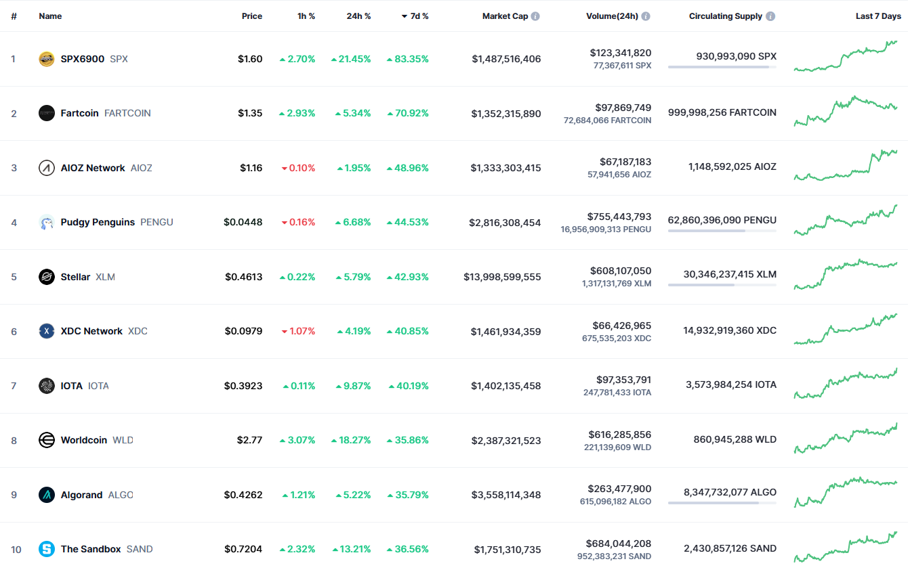Viewport: 910px width, 572px height.
Task: Click The Sandbox volume $684,044,208
Action: pyautogui.click(x=619, y=544)
